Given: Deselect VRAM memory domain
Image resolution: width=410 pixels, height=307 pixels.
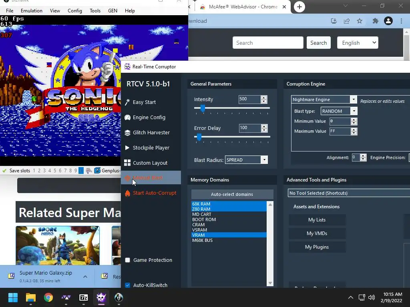Looking at the screenshot, I should (229, 235).
